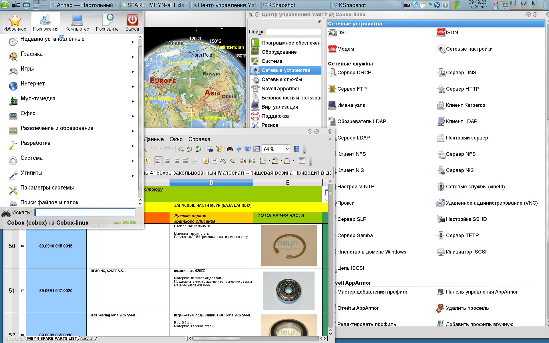
Task: Launch the Сервер Samba module
Action: coord(355,236)
